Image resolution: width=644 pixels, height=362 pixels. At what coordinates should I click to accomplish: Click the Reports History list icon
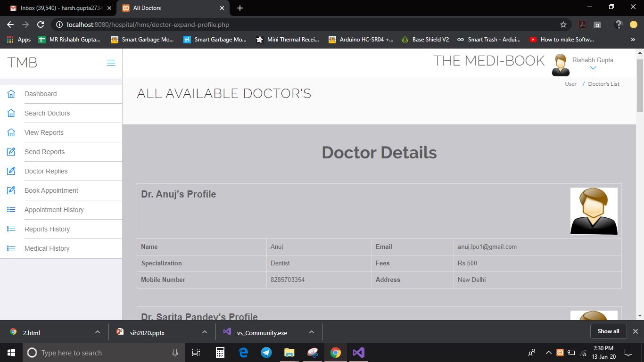[x=11, y=229]
